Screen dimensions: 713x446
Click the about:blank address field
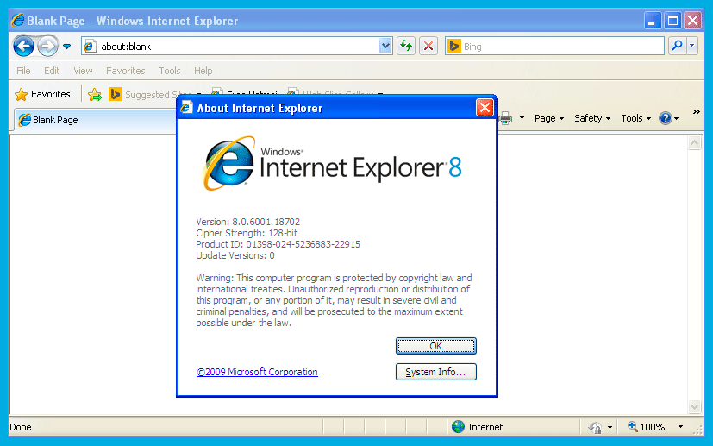(x=236, y=46)
